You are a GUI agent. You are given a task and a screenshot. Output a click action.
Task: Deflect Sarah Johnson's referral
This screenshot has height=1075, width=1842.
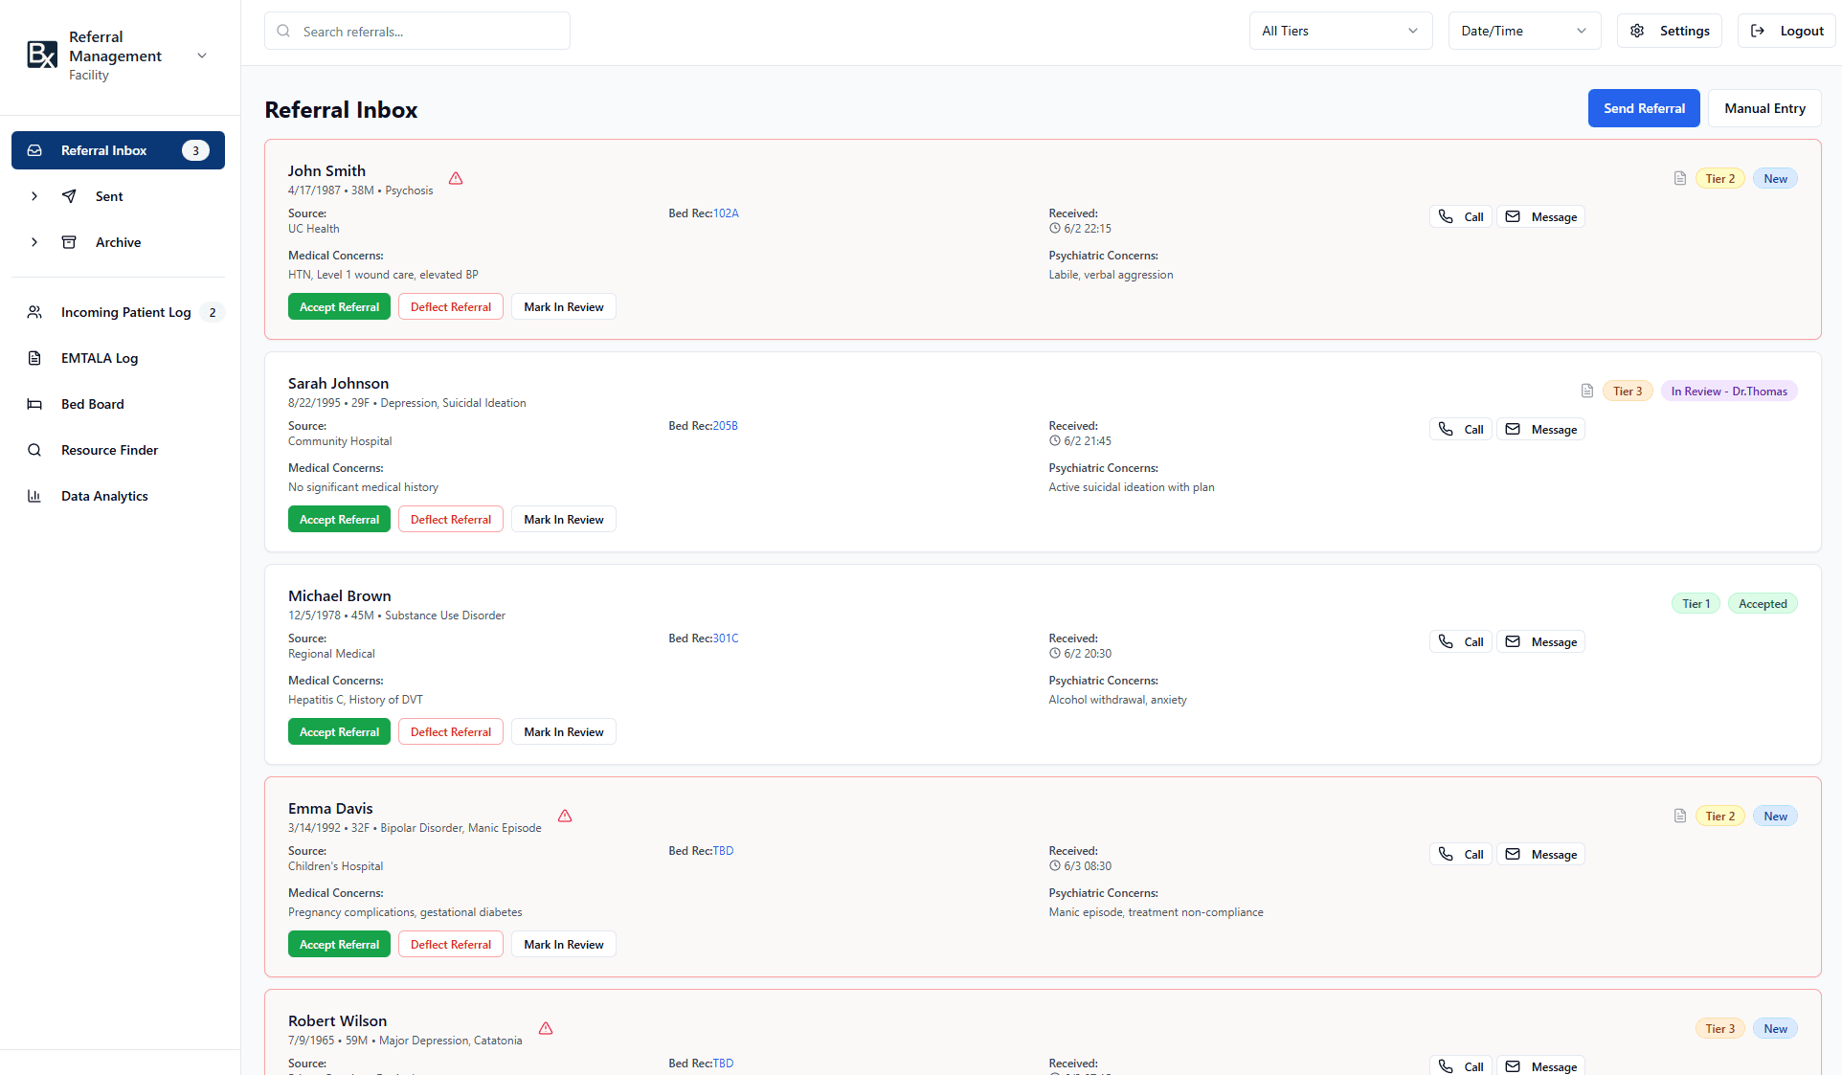(450, 520)
